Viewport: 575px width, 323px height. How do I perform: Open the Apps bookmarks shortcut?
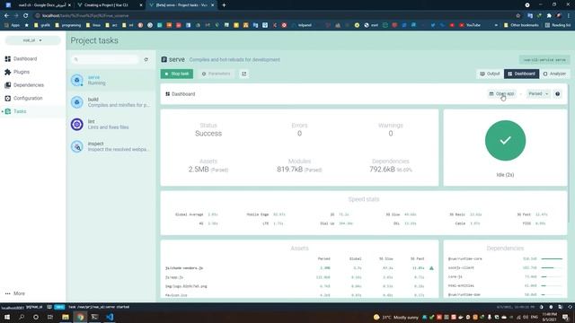click(x=12, y=25)
